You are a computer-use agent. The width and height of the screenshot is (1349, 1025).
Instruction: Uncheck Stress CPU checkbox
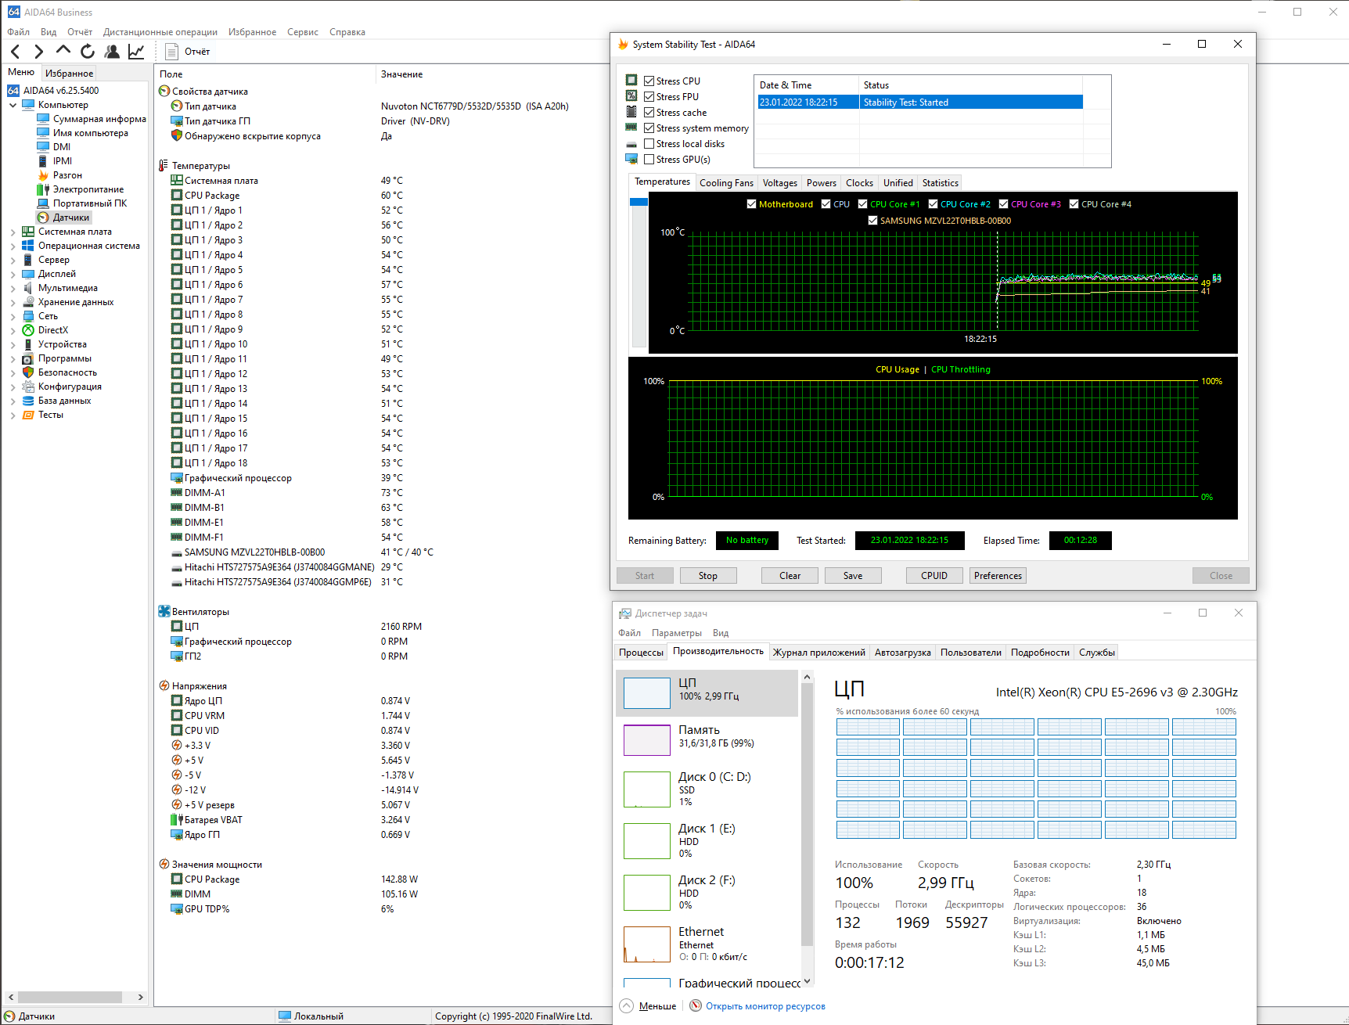[x=649, y=81]
